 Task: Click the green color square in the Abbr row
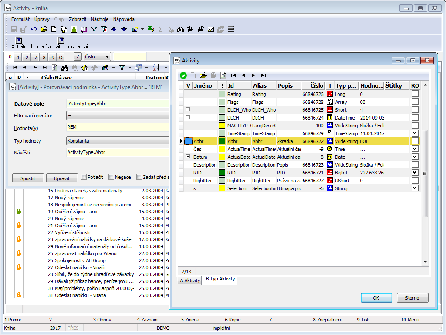pos(222,141)
